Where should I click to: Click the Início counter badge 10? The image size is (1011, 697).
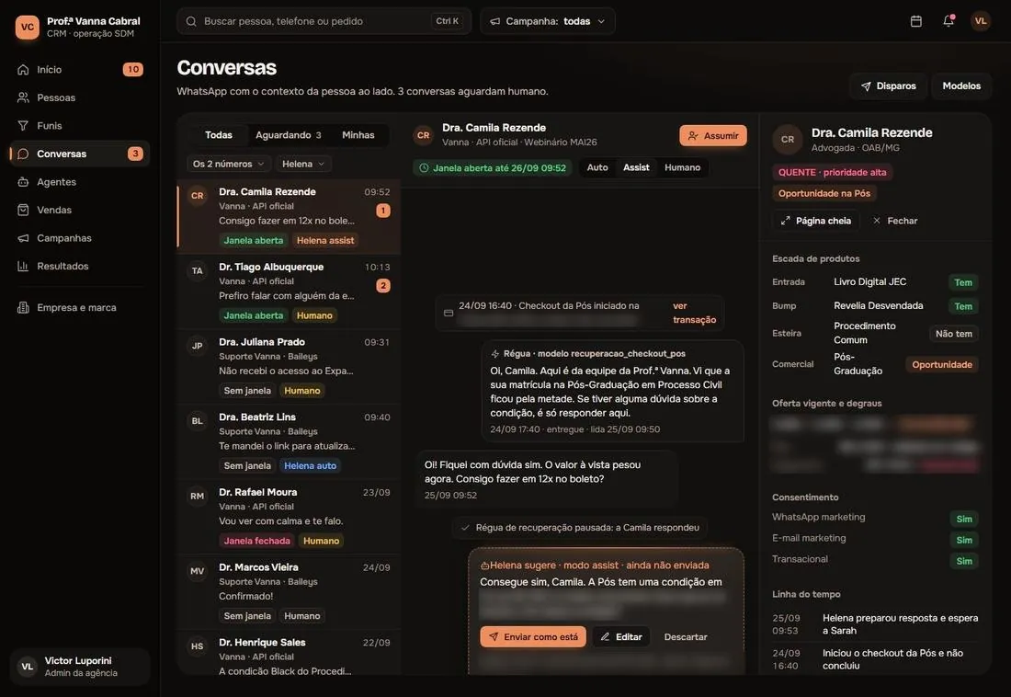click(x=133, y=70)
